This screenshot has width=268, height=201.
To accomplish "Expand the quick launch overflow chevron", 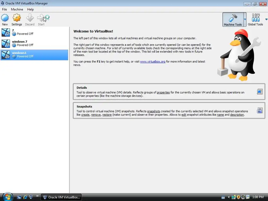I will click(37, 196).
